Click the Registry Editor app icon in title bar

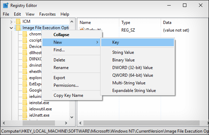point(6,6)
